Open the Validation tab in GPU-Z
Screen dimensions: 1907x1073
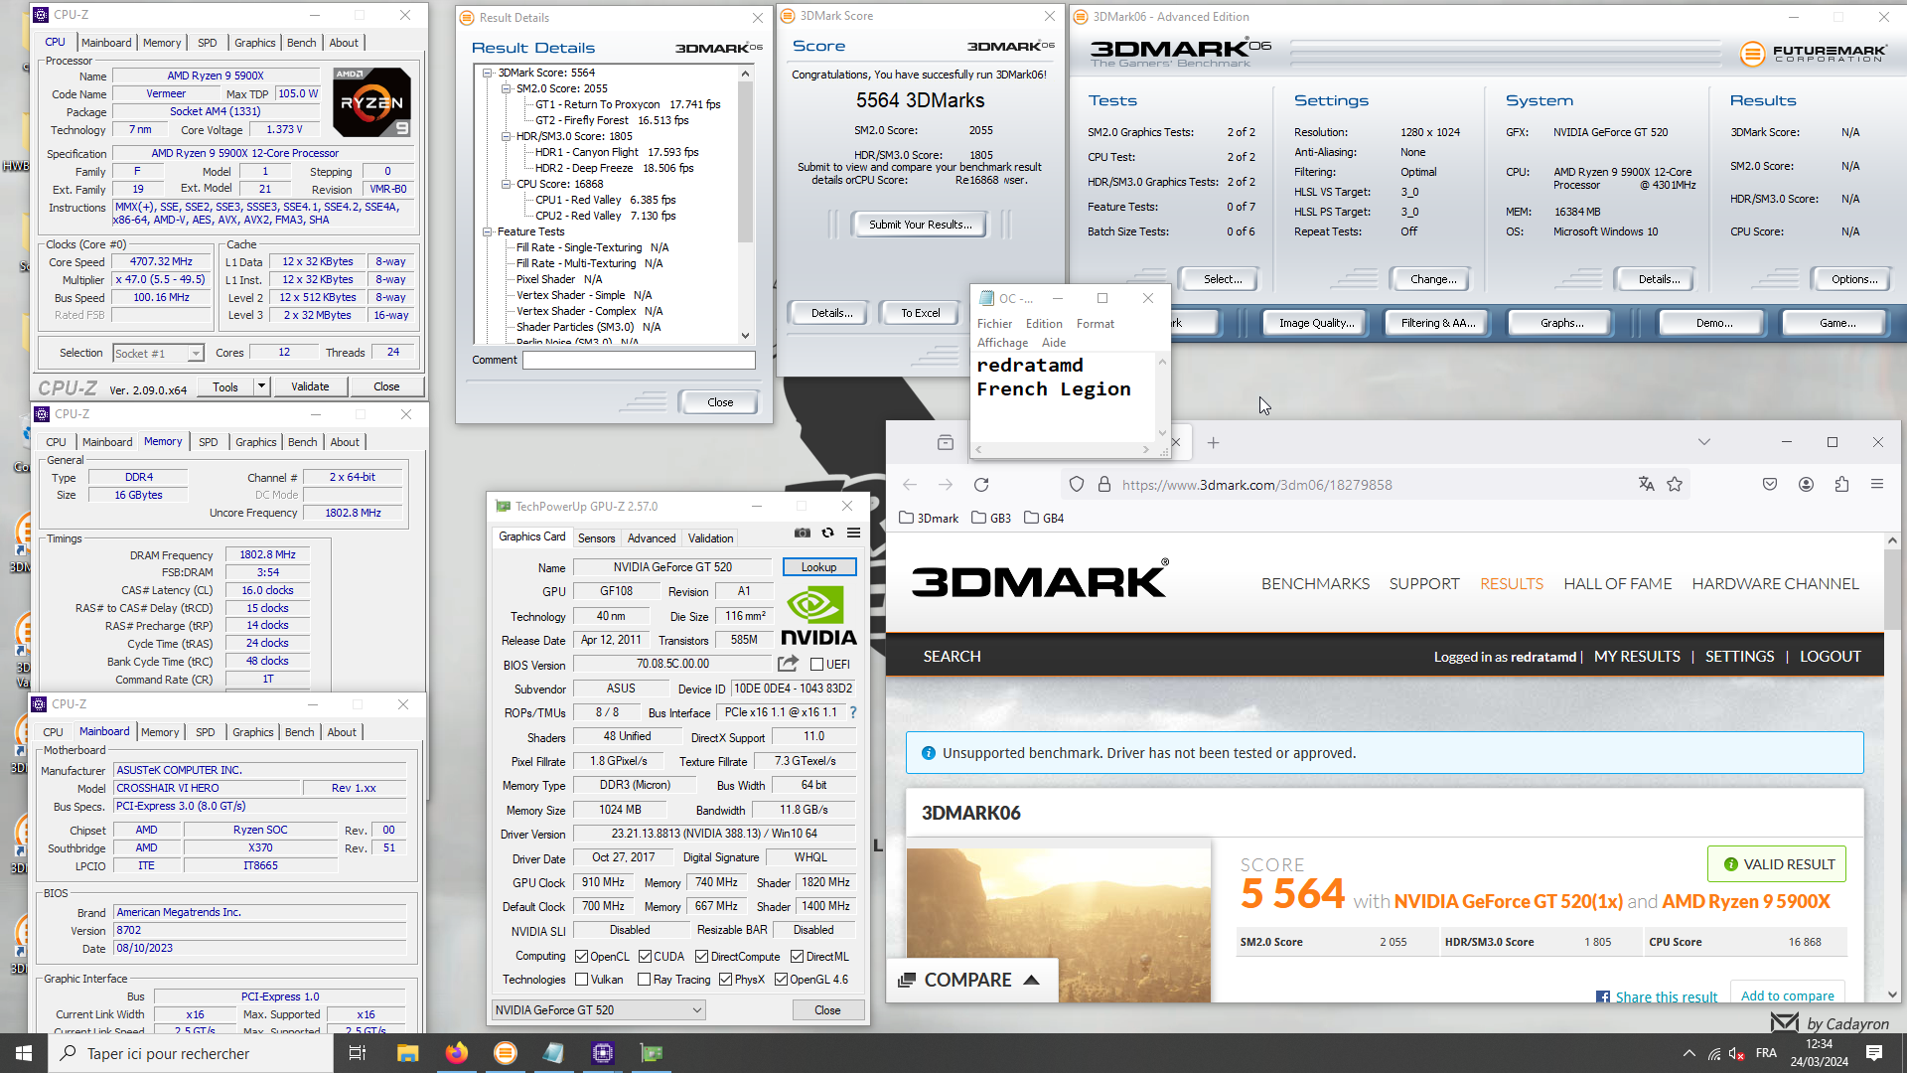point(711,537)
